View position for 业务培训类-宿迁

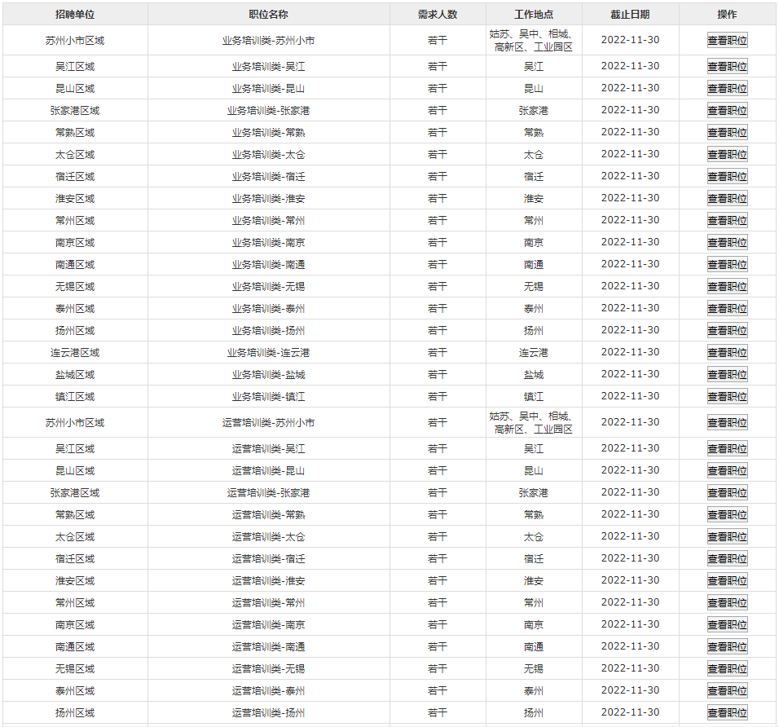click(728, 176)
